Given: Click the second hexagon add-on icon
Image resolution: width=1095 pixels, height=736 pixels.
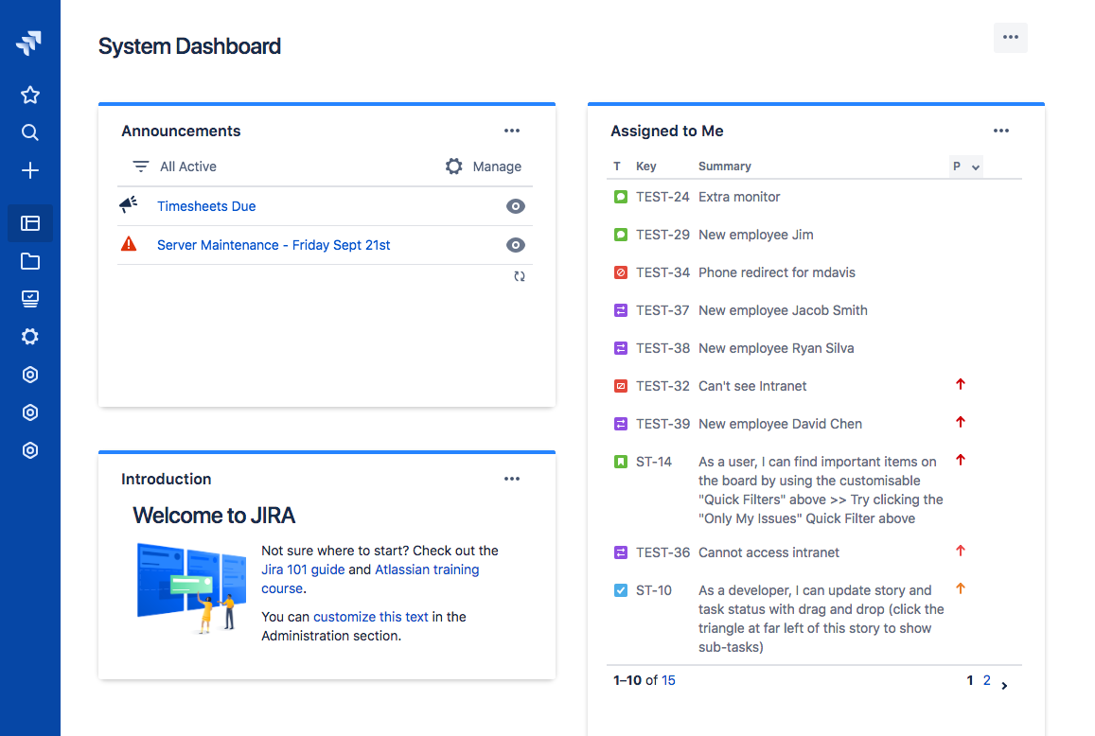Looking at the screenshot, I should pyautogui.click(x=30, y=412).
